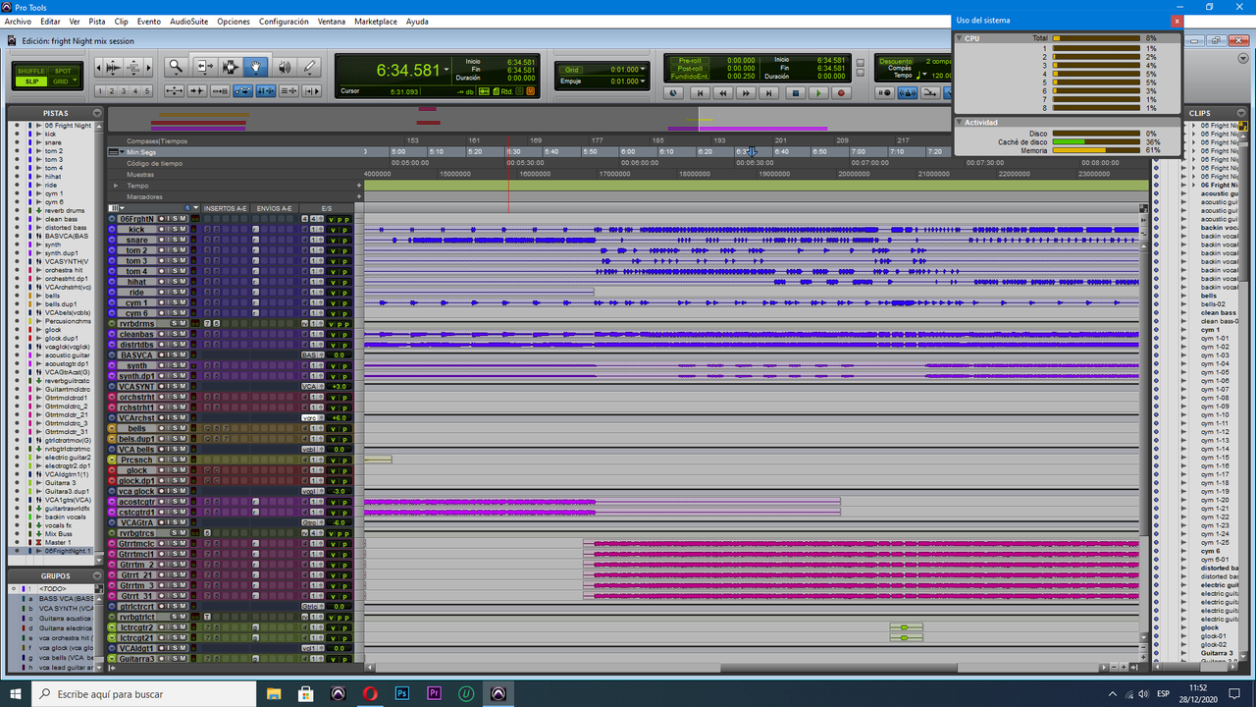Toggle Link Timeline and Edit Selection

click(266, 90)
